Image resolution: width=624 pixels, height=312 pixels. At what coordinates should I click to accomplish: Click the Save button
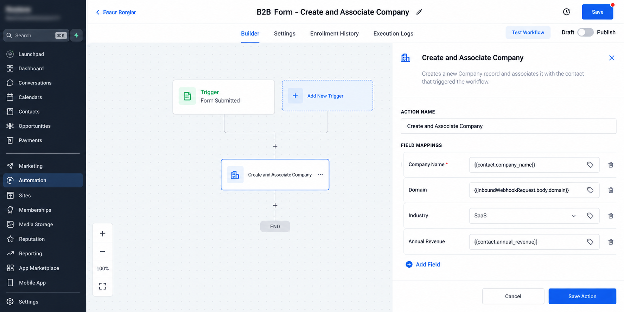pos(597,12)
